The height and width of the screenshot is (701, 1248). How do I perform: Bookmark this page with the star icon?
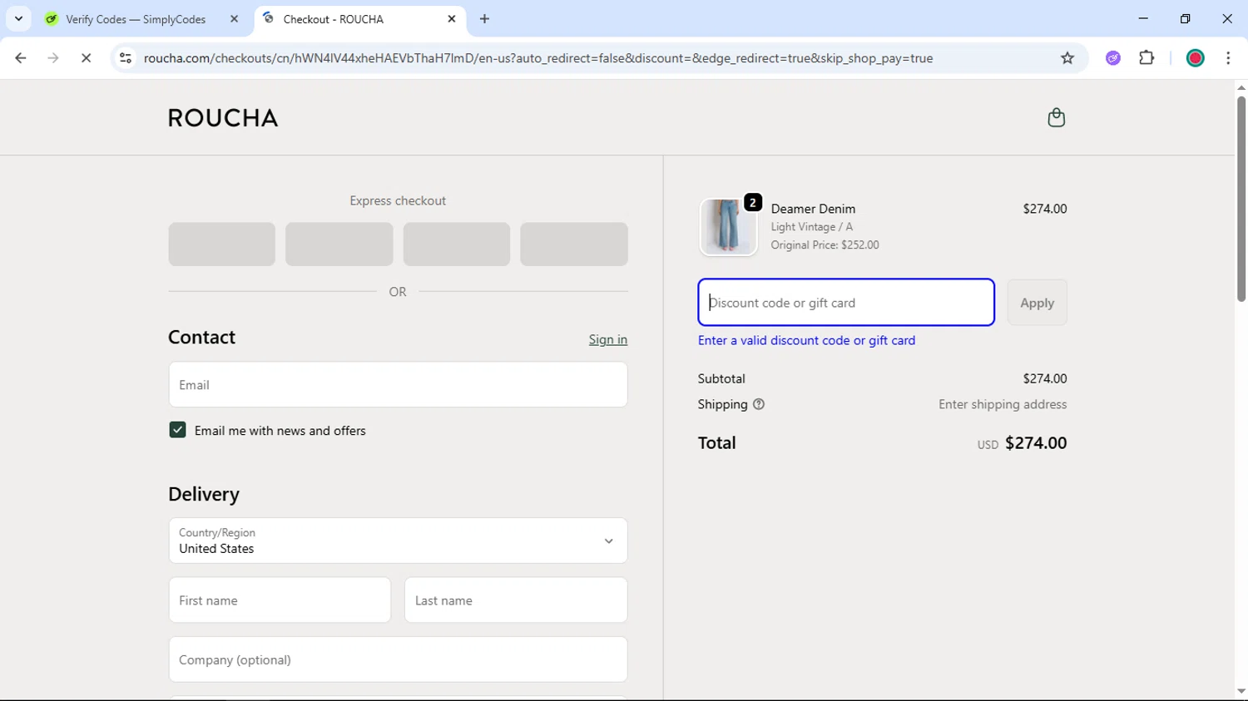(x=1067, y=58)
